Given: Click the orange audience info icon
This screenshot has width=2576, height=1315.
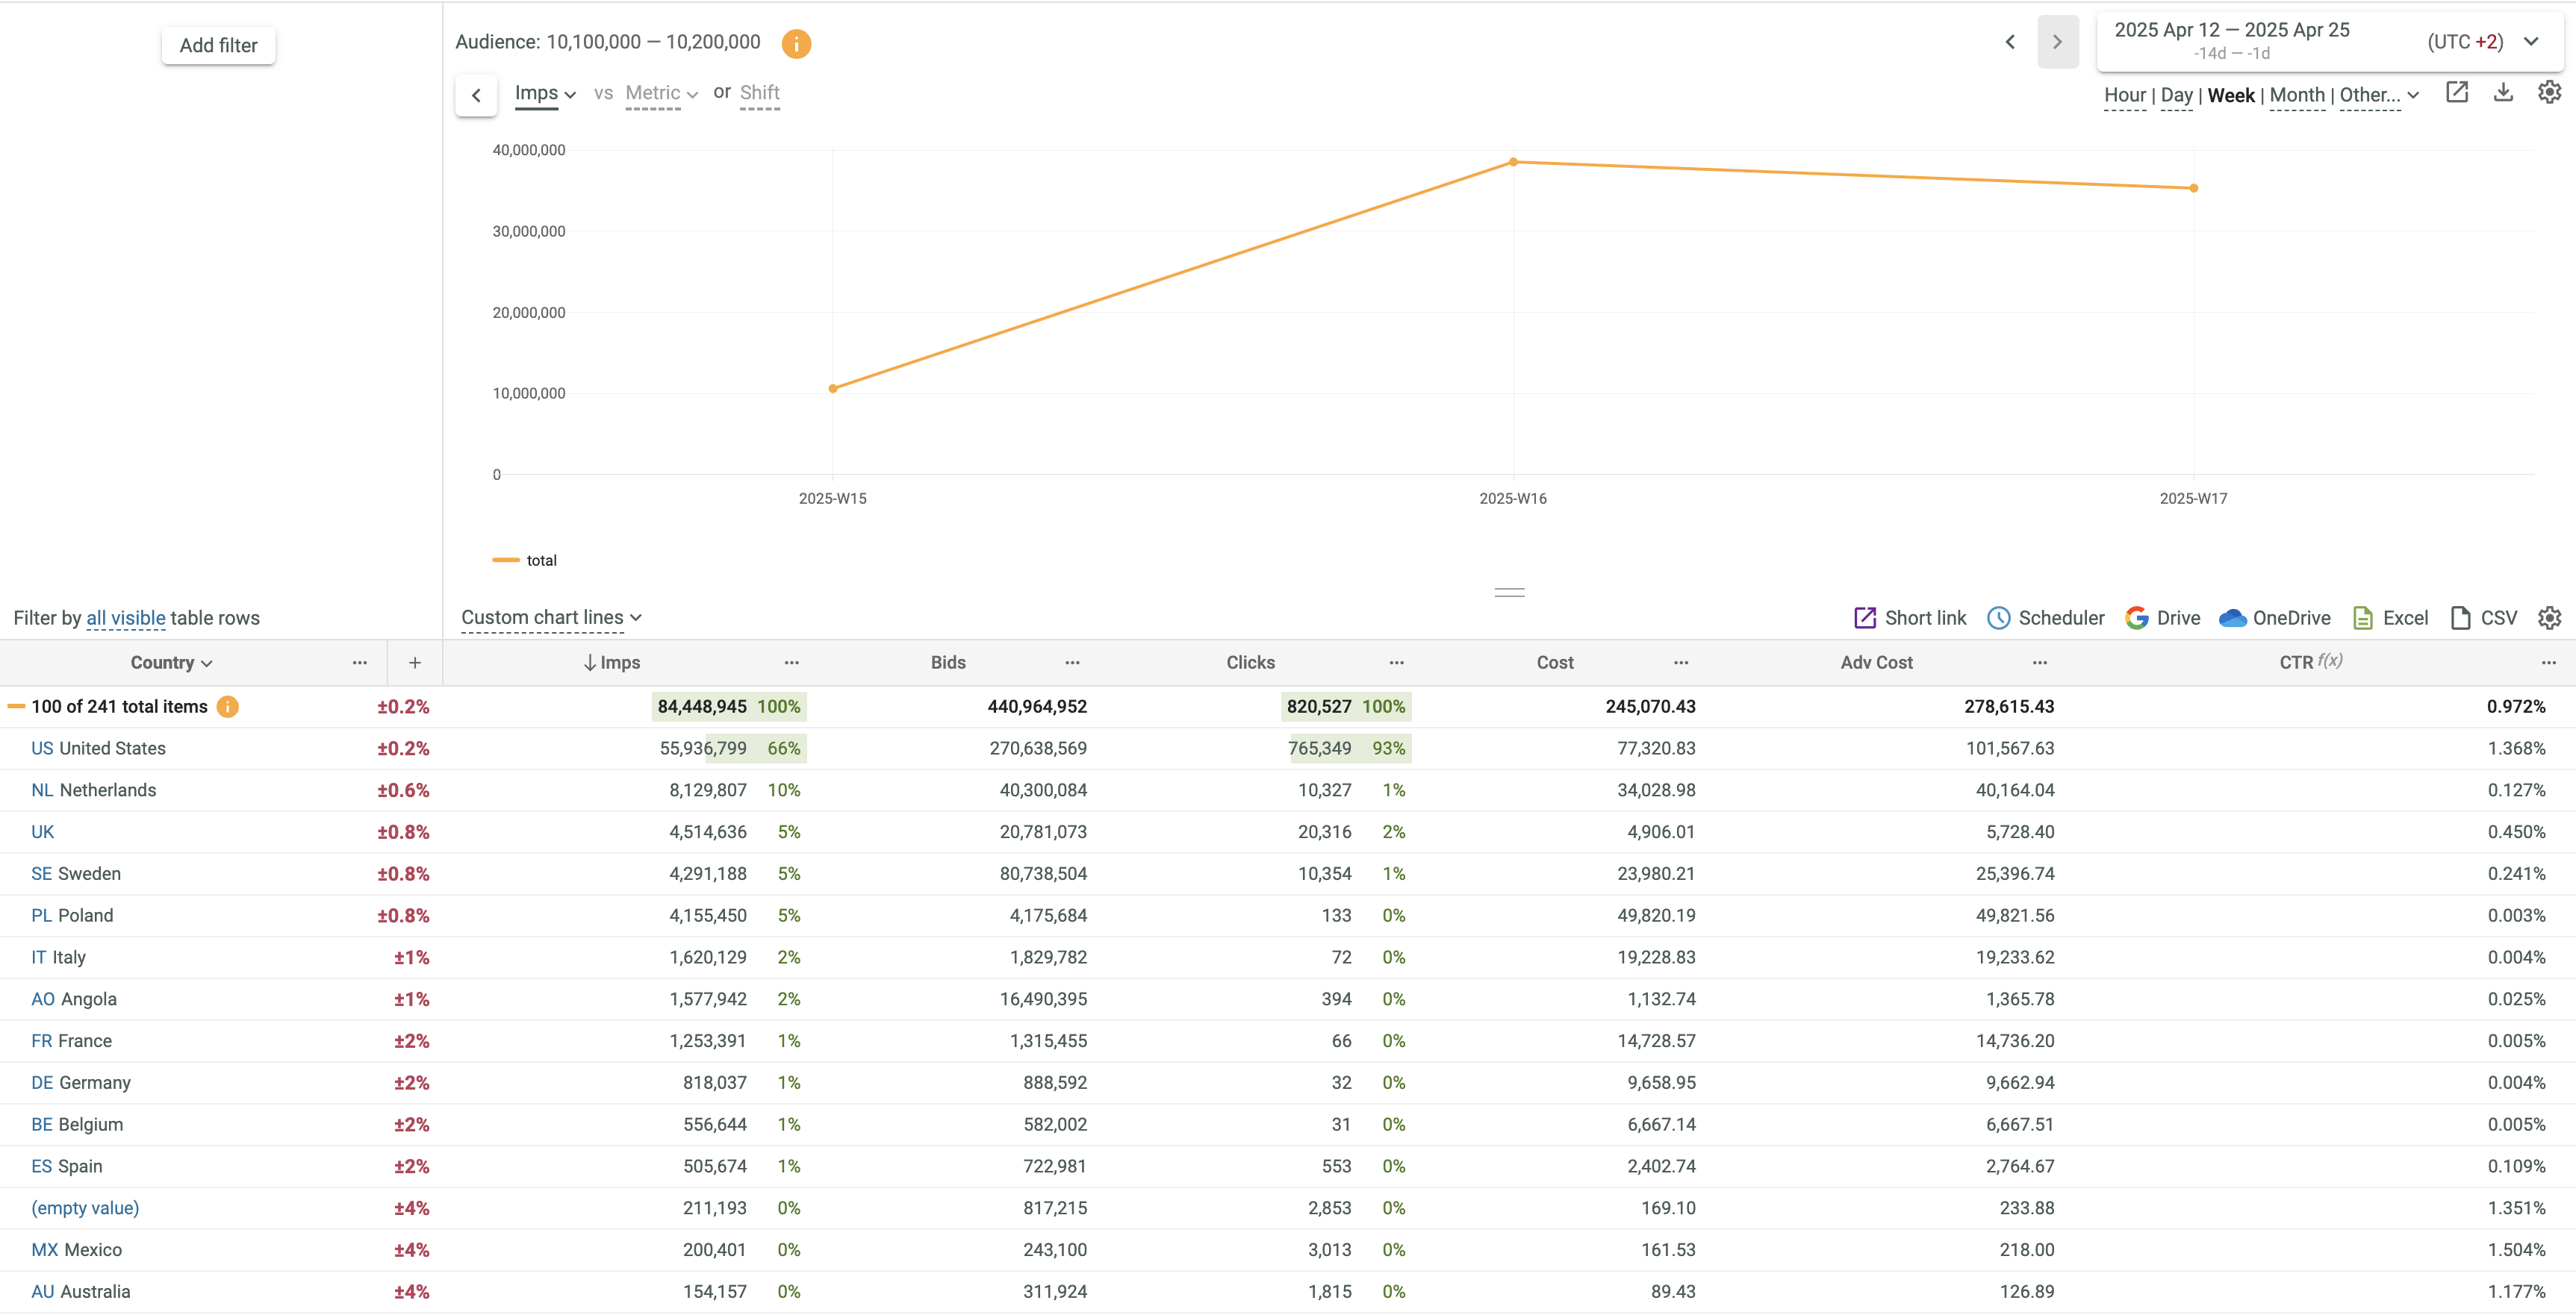Looking at the screenshot, I should [796, 43].
